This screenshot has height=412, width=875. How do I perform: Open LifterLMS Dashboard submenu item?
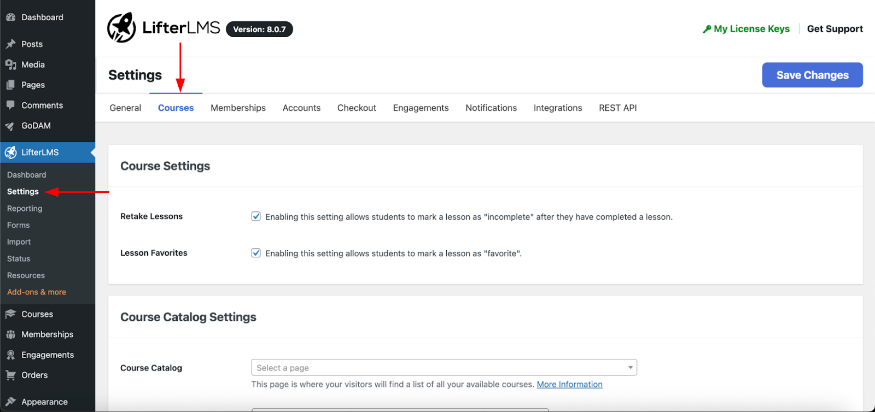27,175
